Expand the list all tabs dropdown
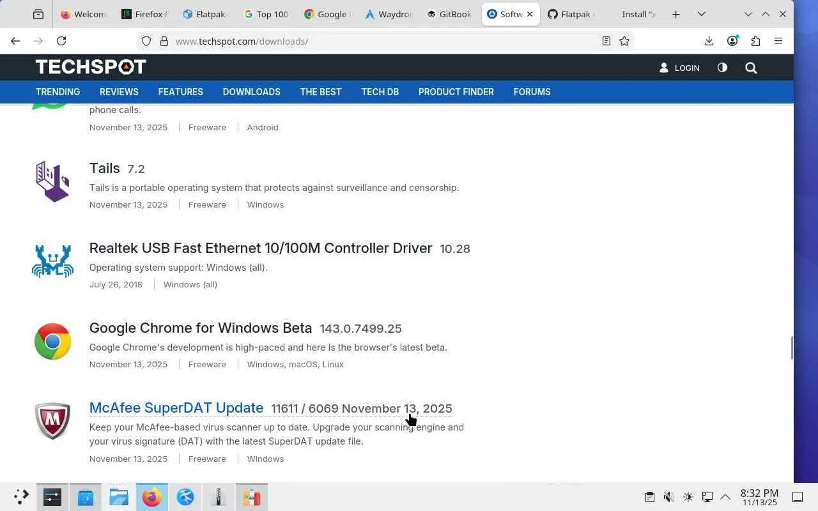818x511 pixels. 701,14
